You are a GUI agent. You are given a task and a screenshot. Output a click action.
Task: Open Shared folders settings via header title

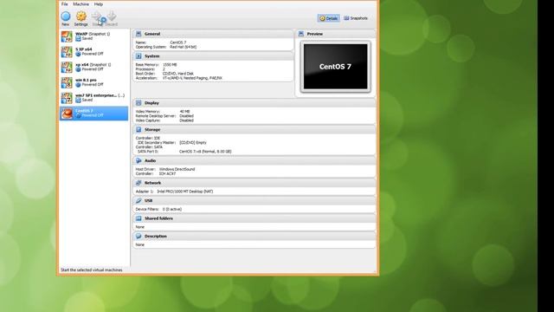tap(158, 218)
